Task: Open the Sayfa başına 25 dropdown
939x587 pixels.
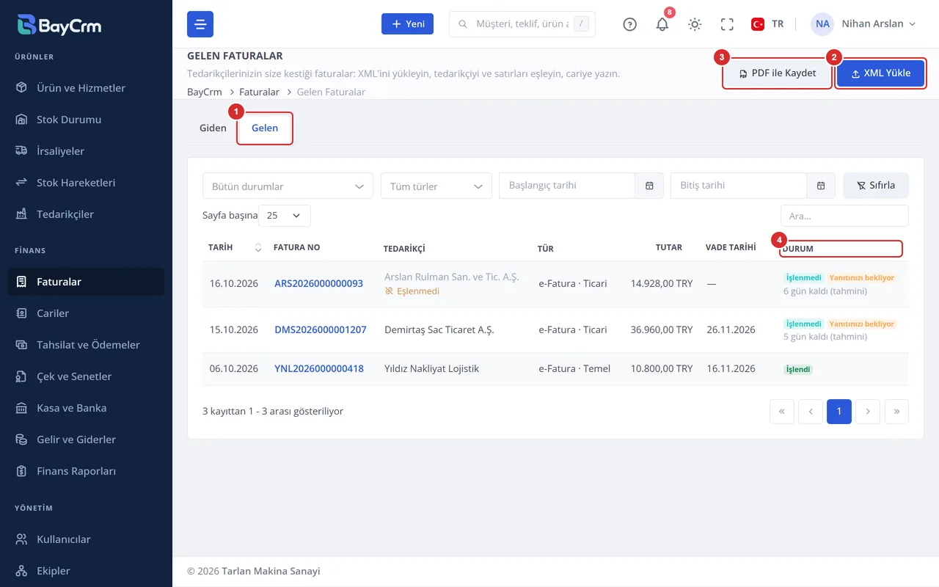Action: 285,216
